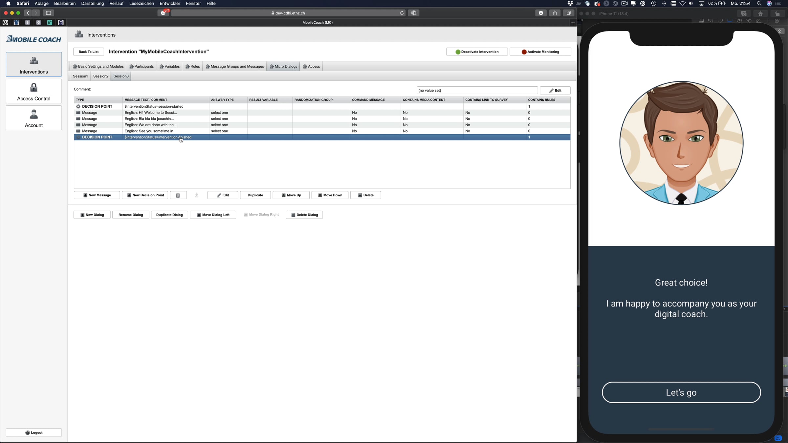
Task: Click New Dialog button
Action: point(92,215)
